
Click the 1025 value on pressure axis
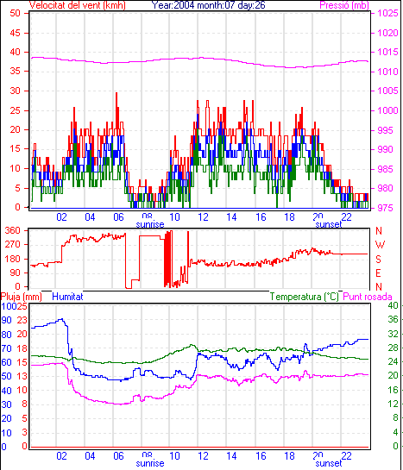pos(387,13)
